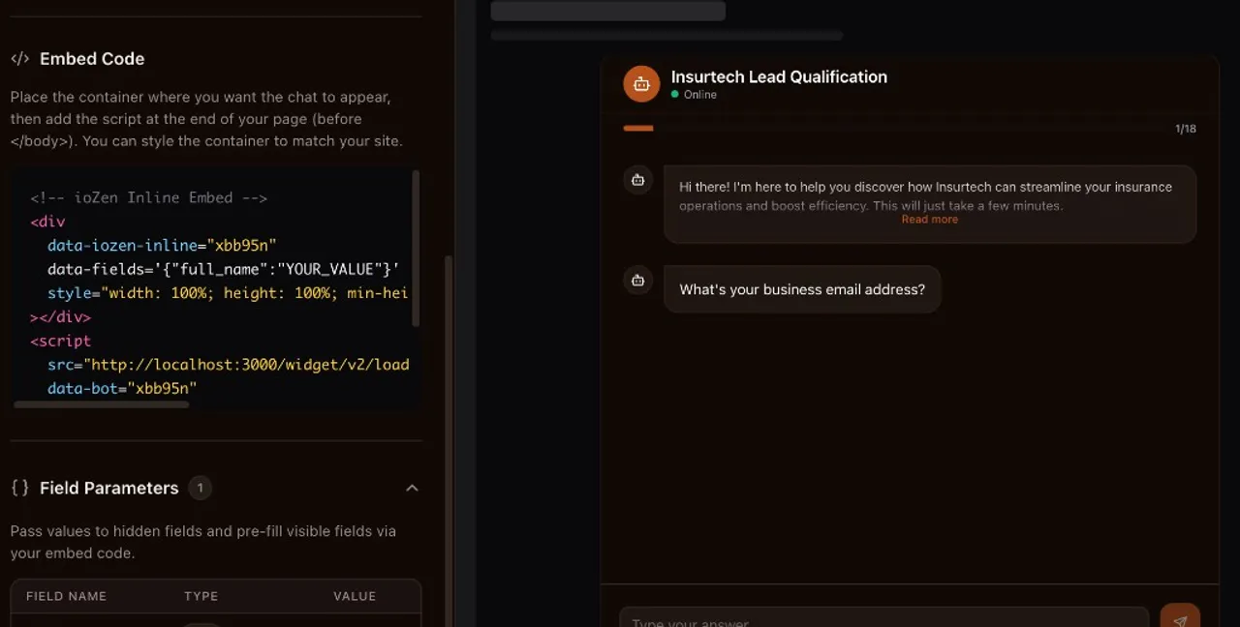This screenshot has width=1240, height=627.
Task: Click the TYPE column header
Action: tap(201, 596)
